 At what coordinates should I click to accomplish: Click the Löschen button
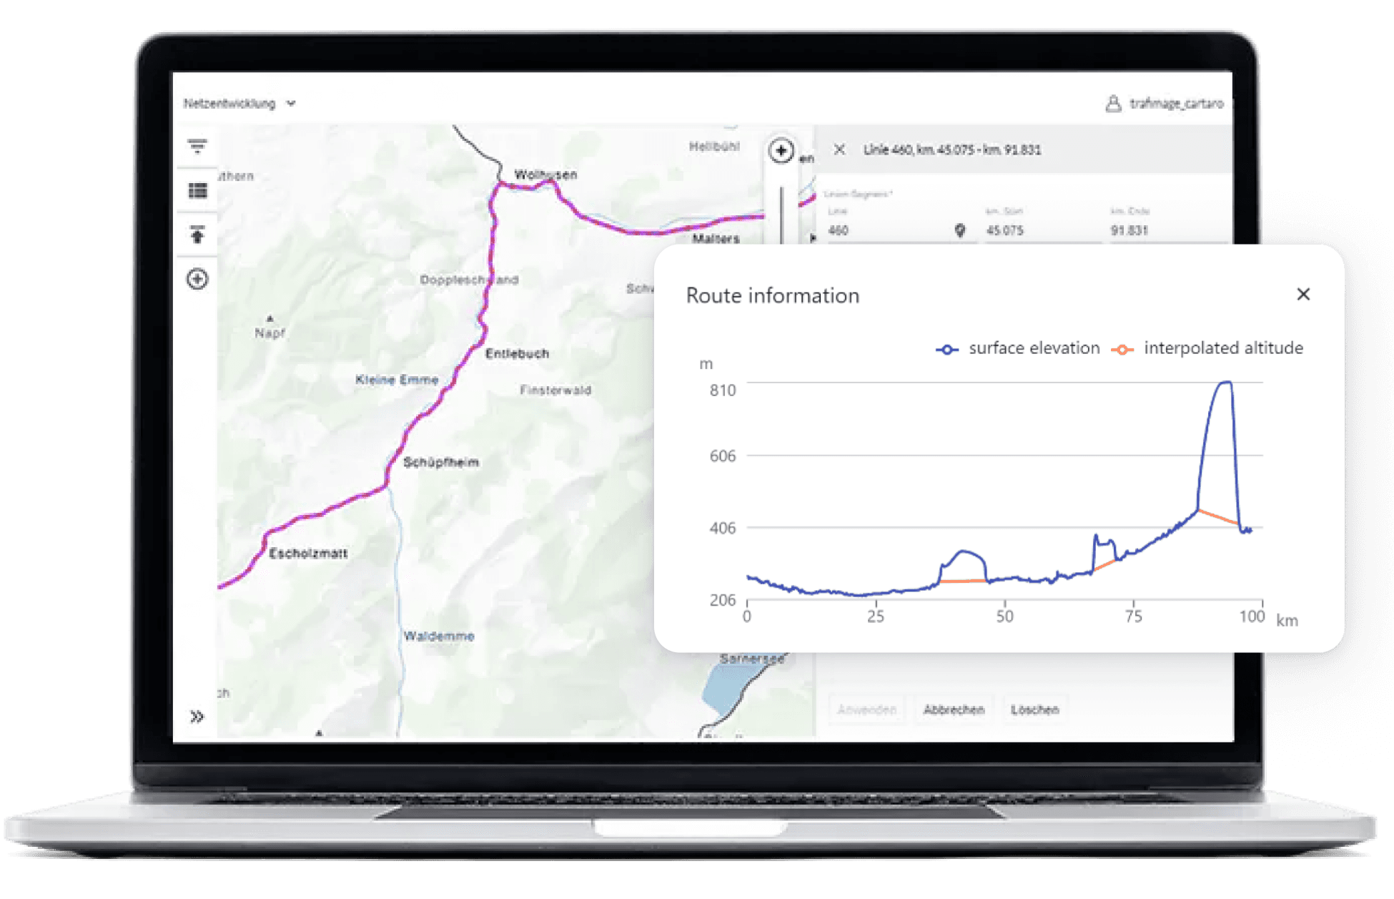pyautogui.click(x=1034, y=709)
